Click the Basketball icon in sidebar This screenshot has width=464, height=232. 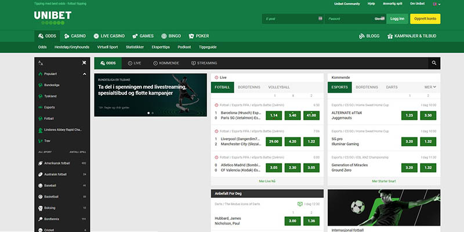click(41, 197)
